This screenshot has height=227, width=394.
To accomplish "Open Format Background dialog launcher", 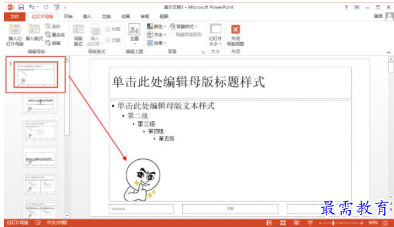I will (203, 52).
